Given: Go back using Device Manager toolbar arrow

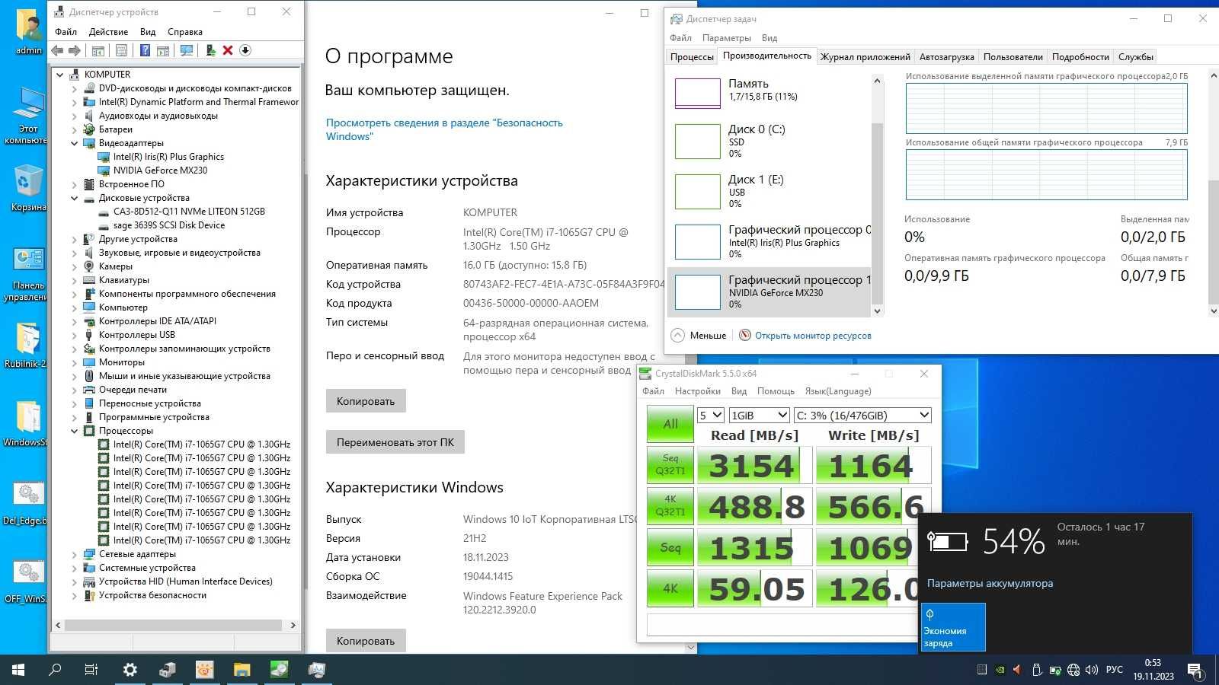Looking at the screenshot, I should click(x=57, y=50).
